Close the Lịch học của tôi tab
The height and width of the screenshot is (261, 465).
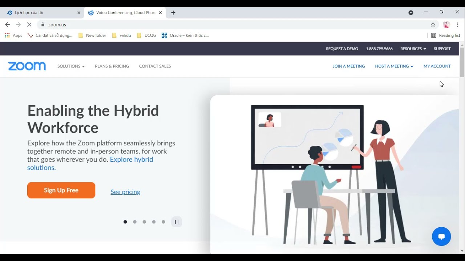click(79, 13)
